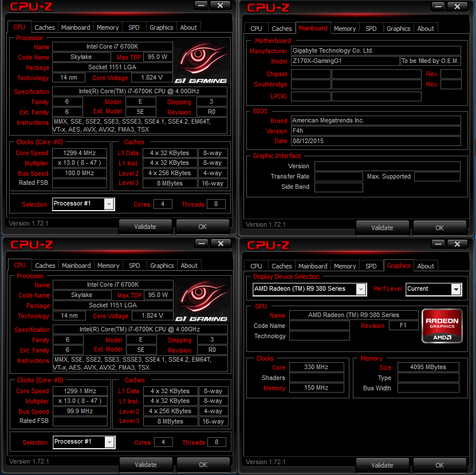Open the About tab in top-right window

[x=426, y=29]
